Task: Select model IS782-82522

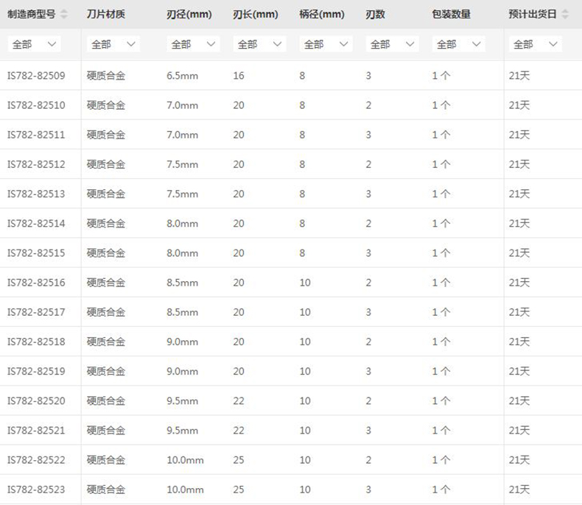Action: [36, 460]
